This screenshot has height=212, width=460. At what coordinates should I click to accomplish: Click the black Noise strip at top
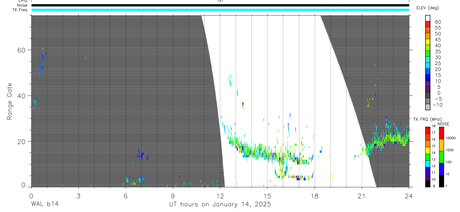(220, 5)
